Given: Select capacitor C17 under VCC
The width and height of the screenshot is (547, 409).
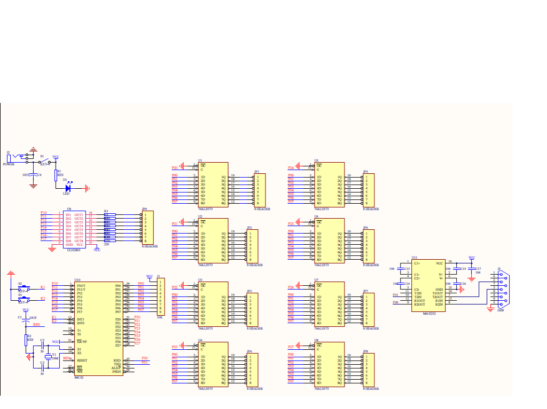Looking at the screenshot, I should (x=472, y=269).
